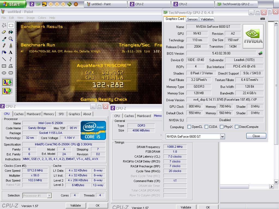This screenshot has width=279, height=209.
Task: Click the Windows Start button
Action: [x=13, y=4]
